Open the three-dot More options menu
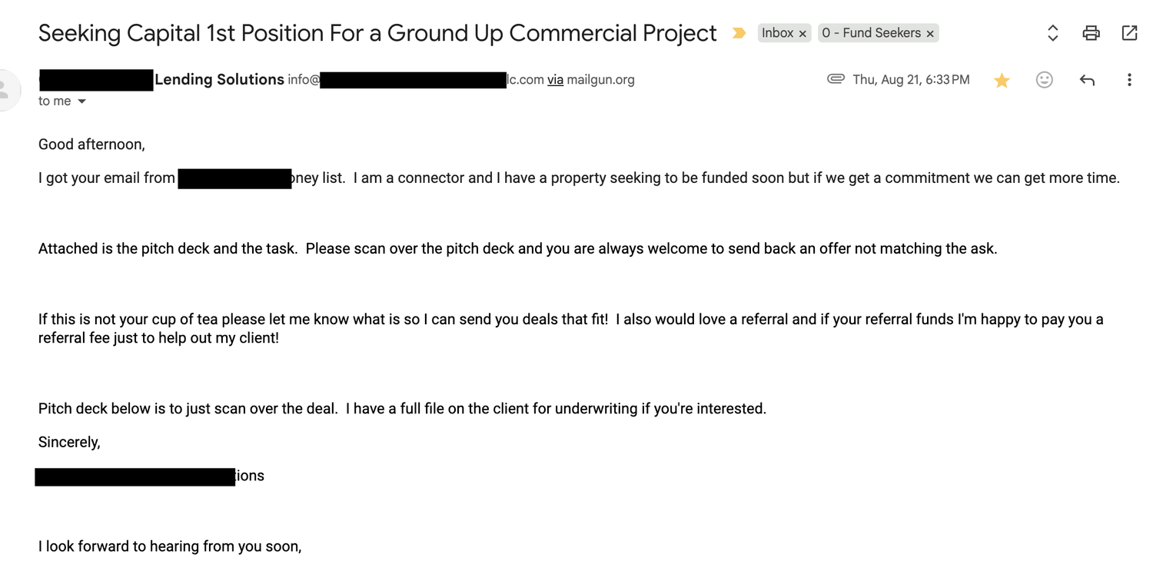The image size is (1153, 571). (1129, 80)
